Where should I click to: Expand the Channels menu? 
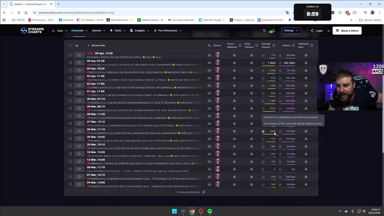(x=79, y=31)
